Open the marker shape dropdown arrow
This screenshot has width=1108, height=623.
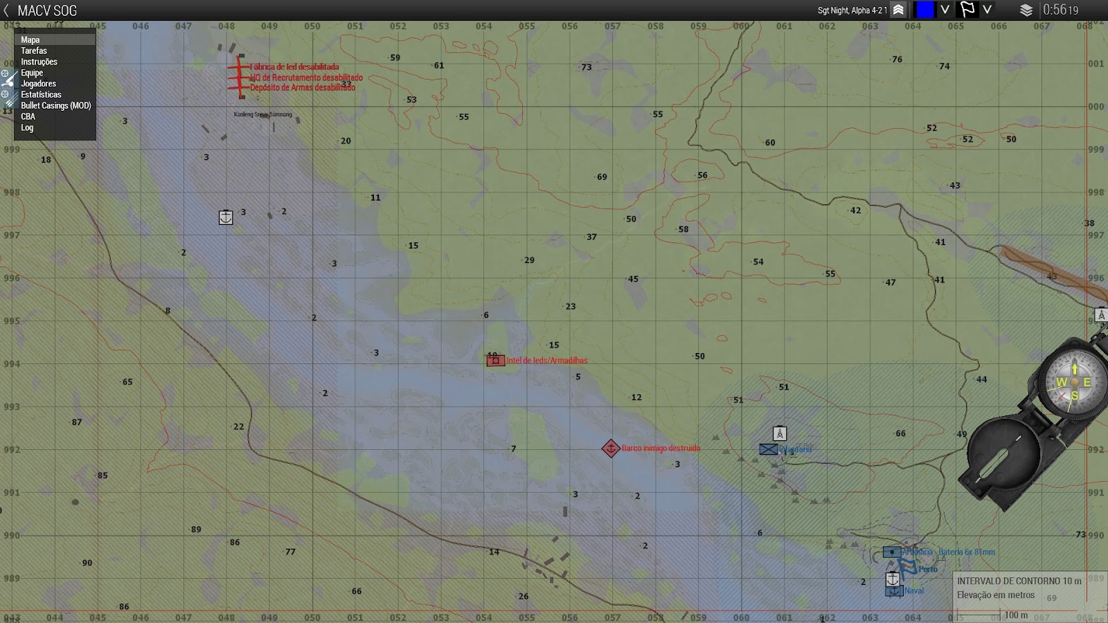click(988, 10)
